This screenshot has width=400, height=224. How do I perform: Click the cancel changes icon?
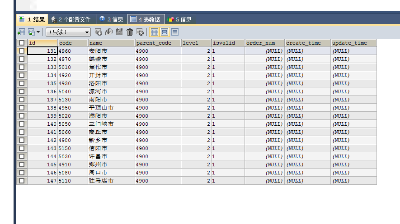coord(140,32)
